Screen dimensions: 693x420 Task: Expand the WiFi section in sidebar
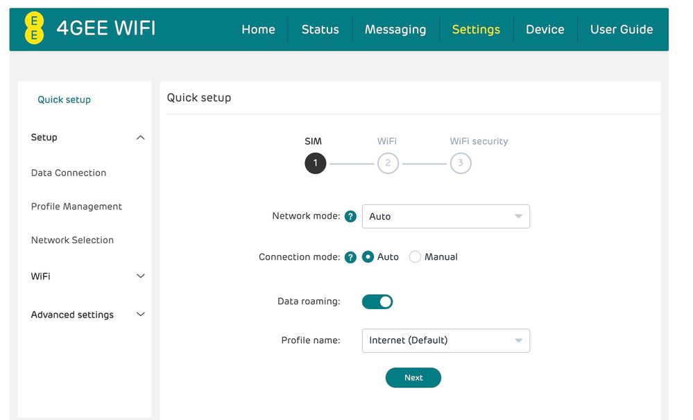[140, 276]
